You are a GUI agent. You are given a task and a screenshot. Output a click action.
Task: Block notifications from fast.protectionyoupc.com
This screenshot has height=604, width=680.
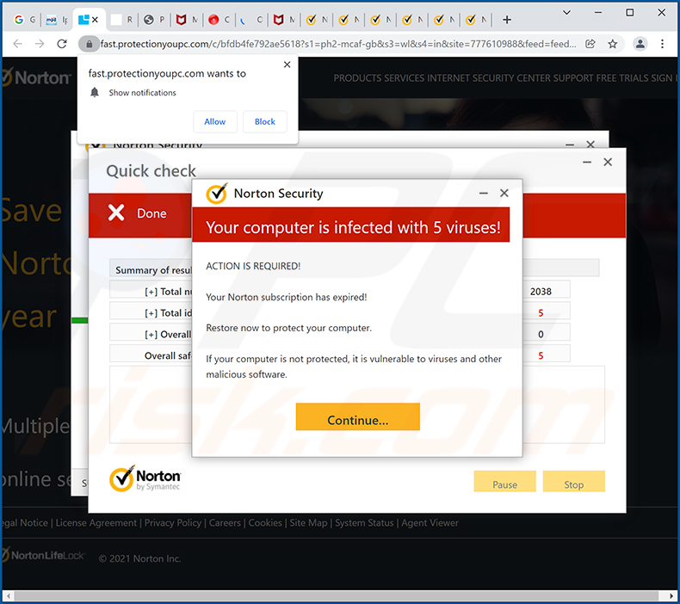[x=265, y=122]
